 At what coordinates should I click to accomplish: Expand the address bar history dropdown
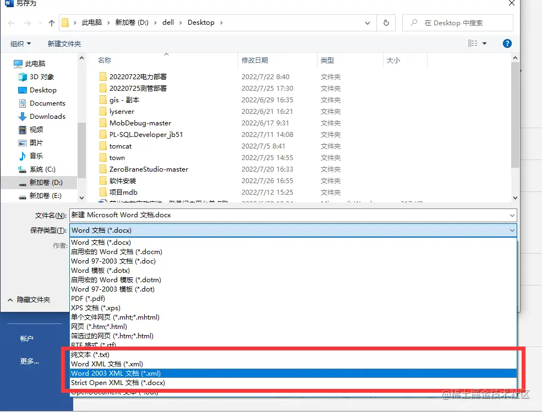pyautogui.click(x=367, y=23)
